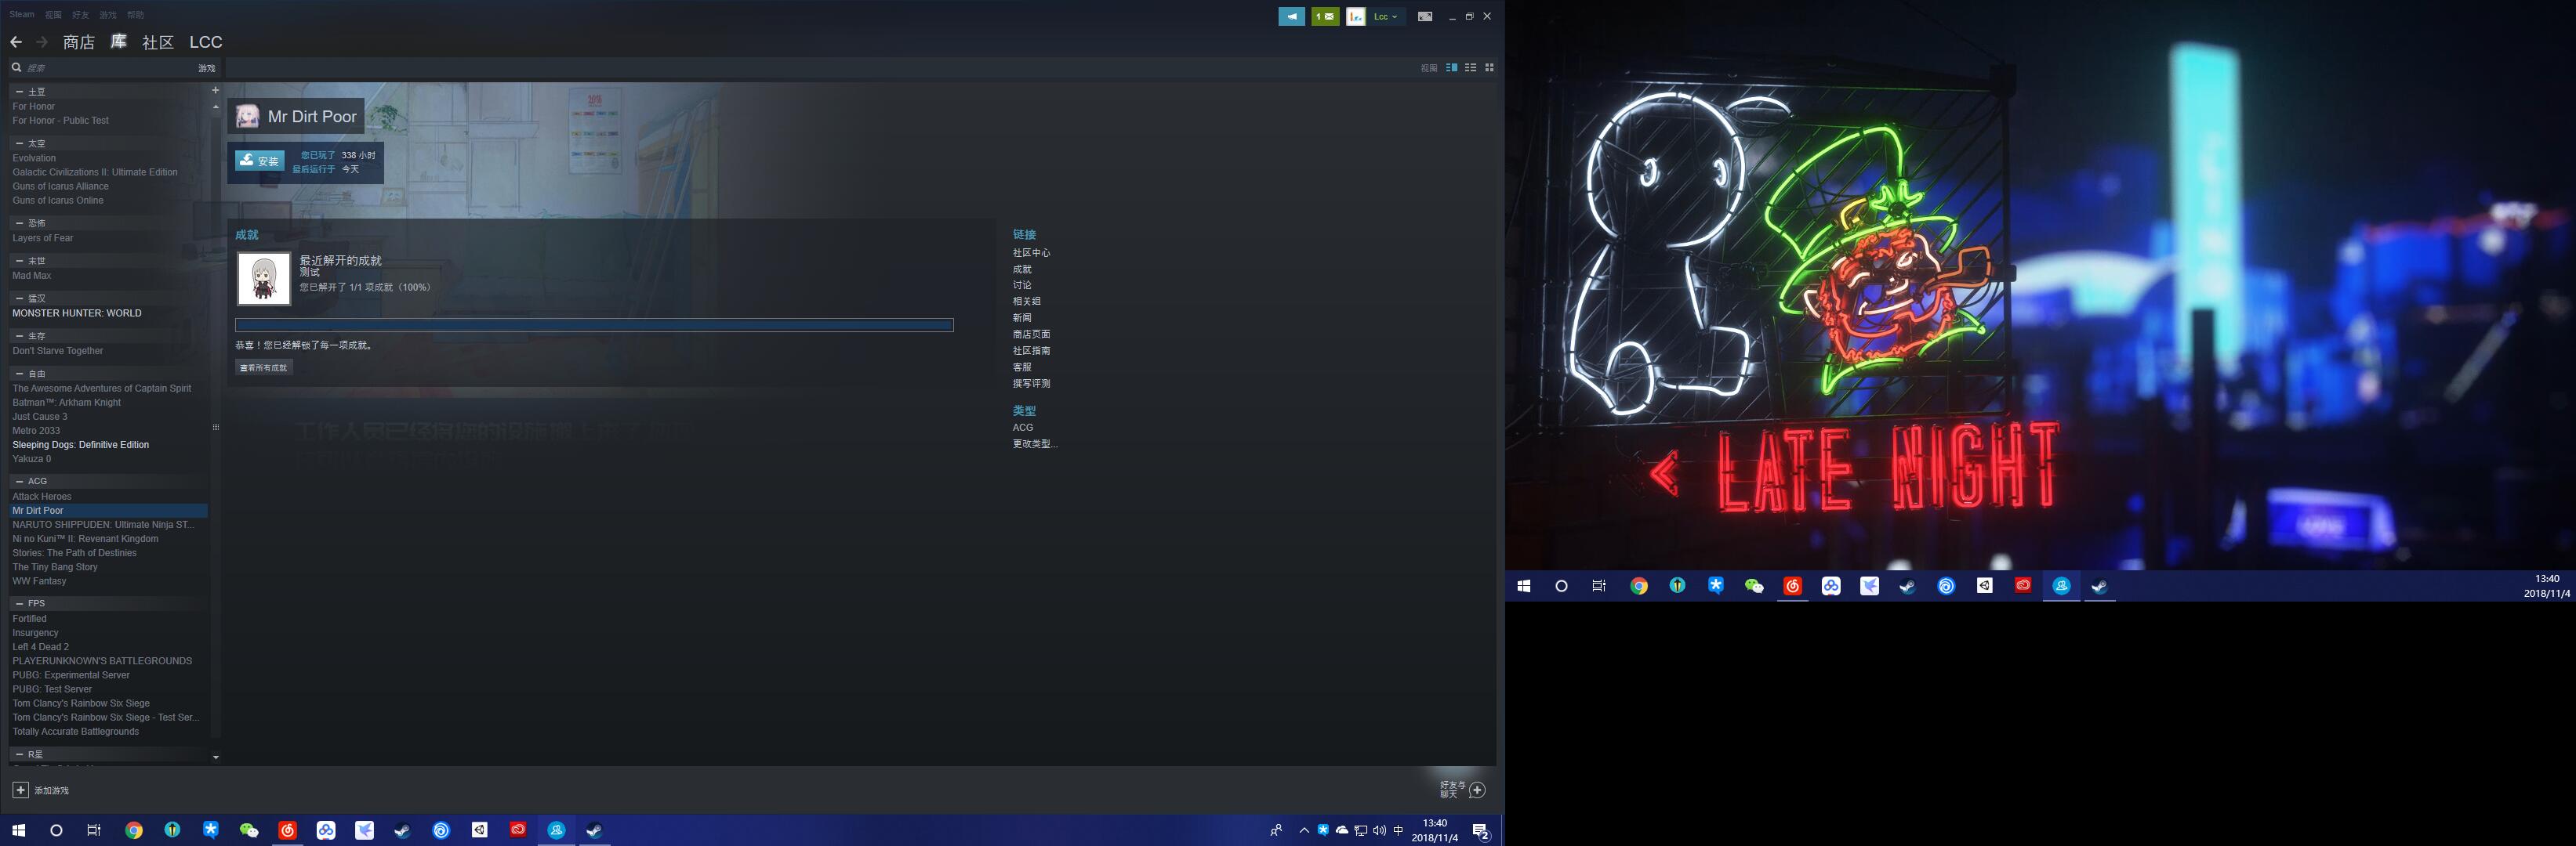Show hidden system tray icons

click(x=1304, y=830)
